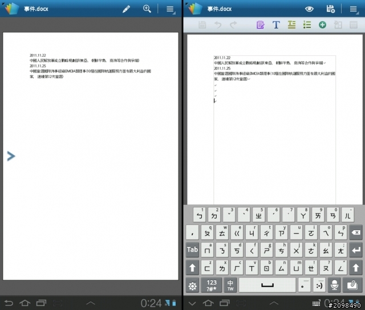Screen dimensions: 365x310
Task: Tap the green insert plus icon
Action: [322, 25]
